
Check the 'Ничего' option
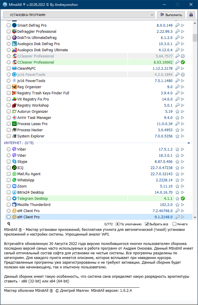click(174, 224)
